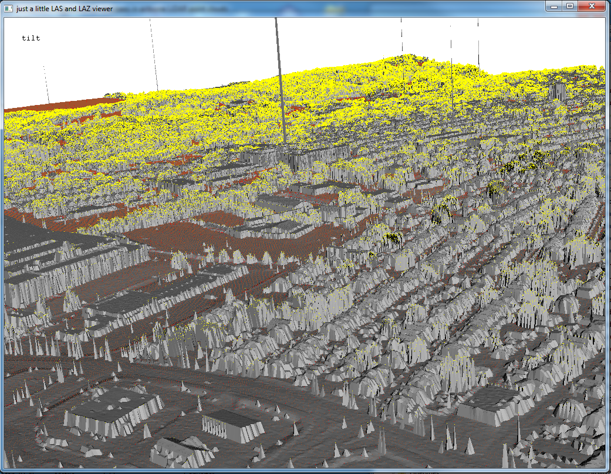Click the 'tilt' mode label text
Image resolution: width=611 pixels, height=474 pixels.
31,38
